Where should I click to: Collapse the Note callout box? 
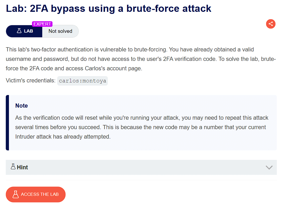pos(141,122)
